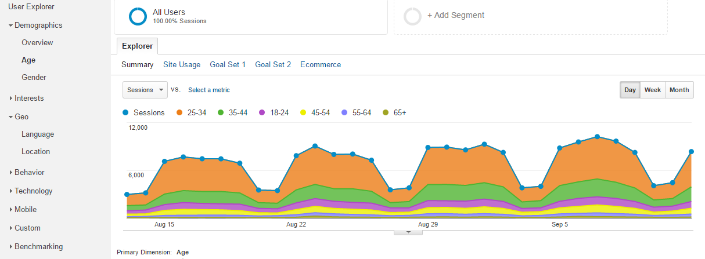Click the All Users segment donut icon

(x=138, y=16)
